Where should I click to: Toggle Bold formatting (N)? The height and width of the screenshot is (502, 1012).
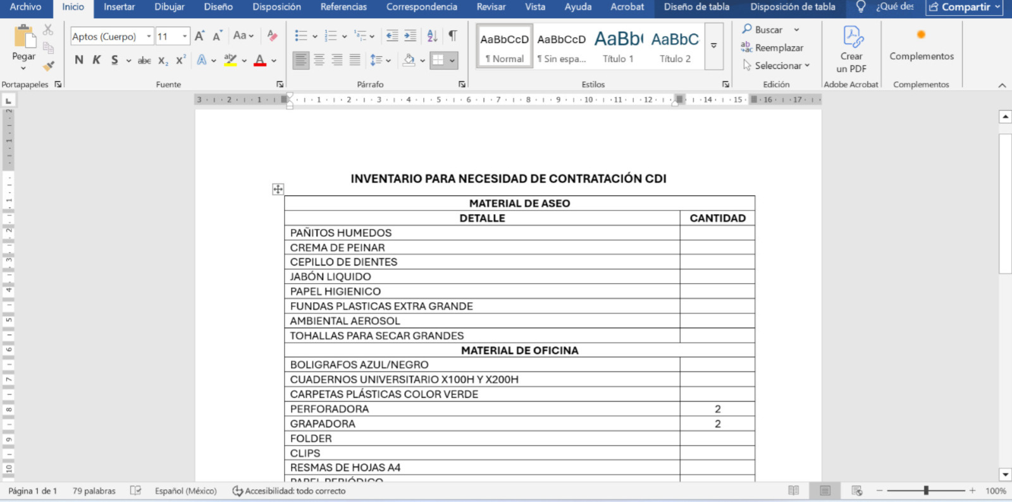[x=79, y=60]
